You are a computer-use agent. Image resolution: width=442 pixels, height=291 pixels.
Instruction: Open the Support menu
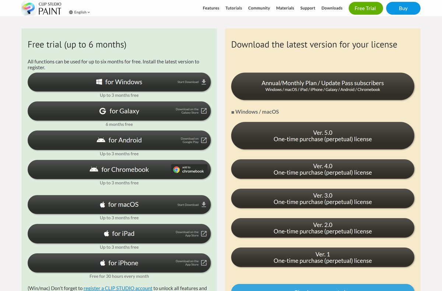click(x=308, y=8)
